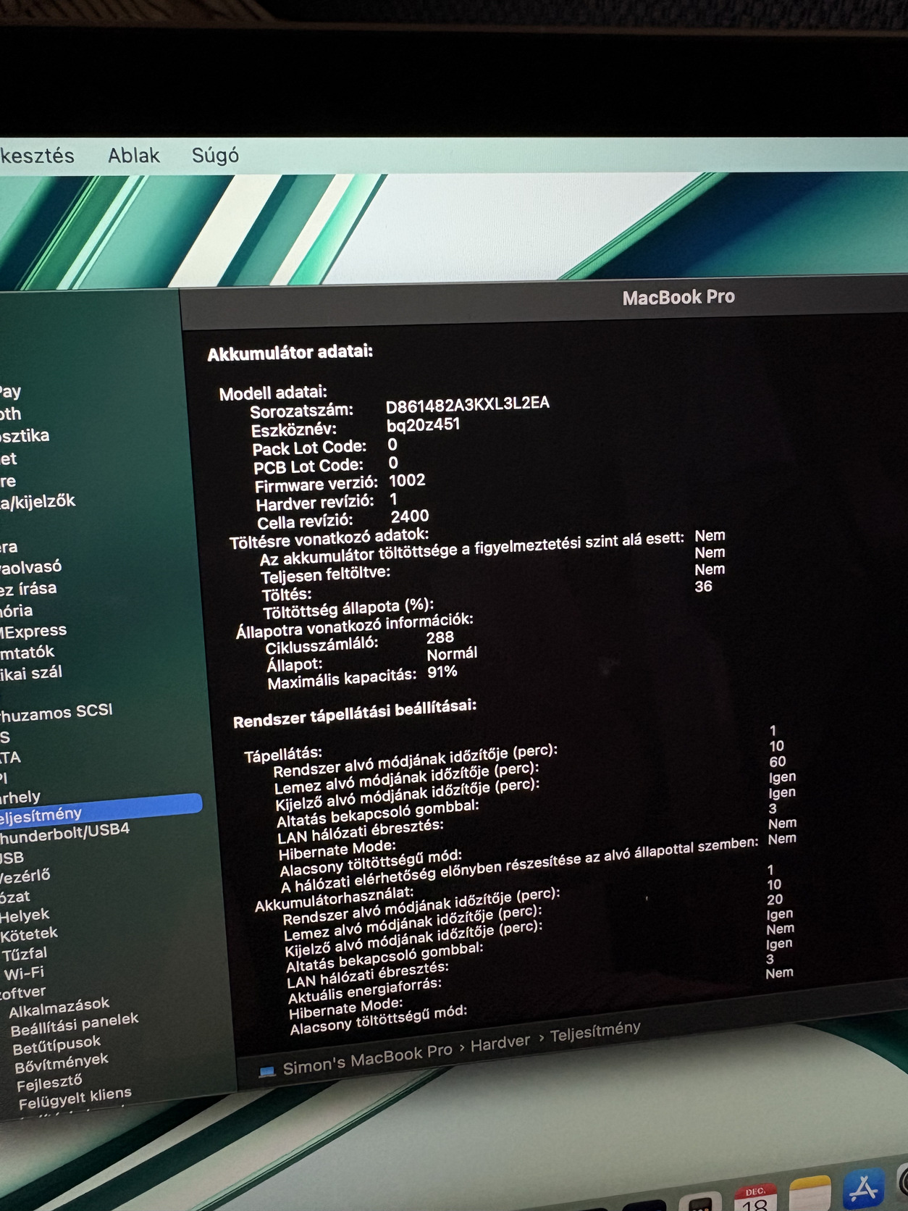Open the Notes app in the Dock
Screen dimensions: 908x1211
[x=809, y=1194]
